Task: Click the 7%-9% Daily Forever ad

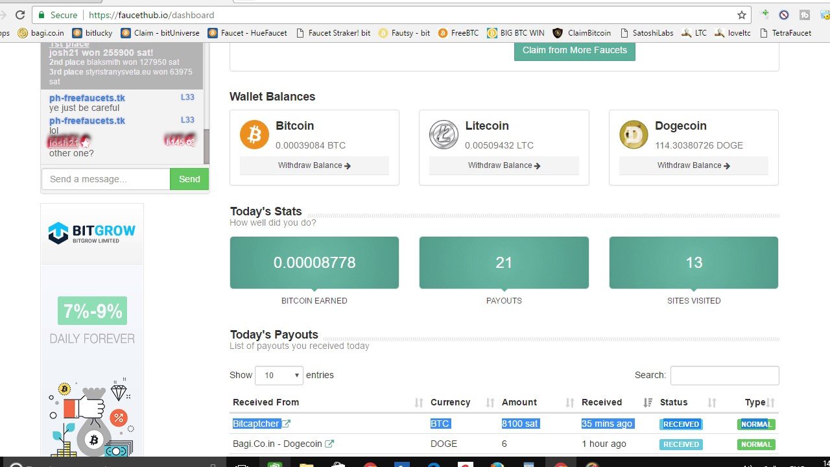Action: (92, 321)
